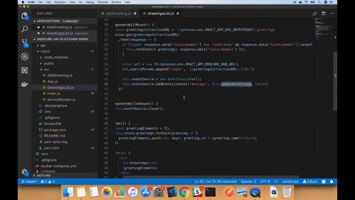Screen dimensions: 355x200
Task: Expand the Outline section
Action: pos(43,176)
